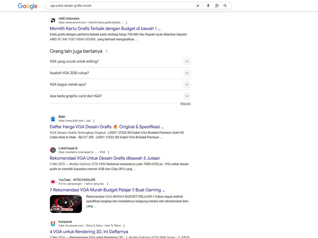Start voice search with microphone icon
This screenshot has width=318, height=238.
208,6
